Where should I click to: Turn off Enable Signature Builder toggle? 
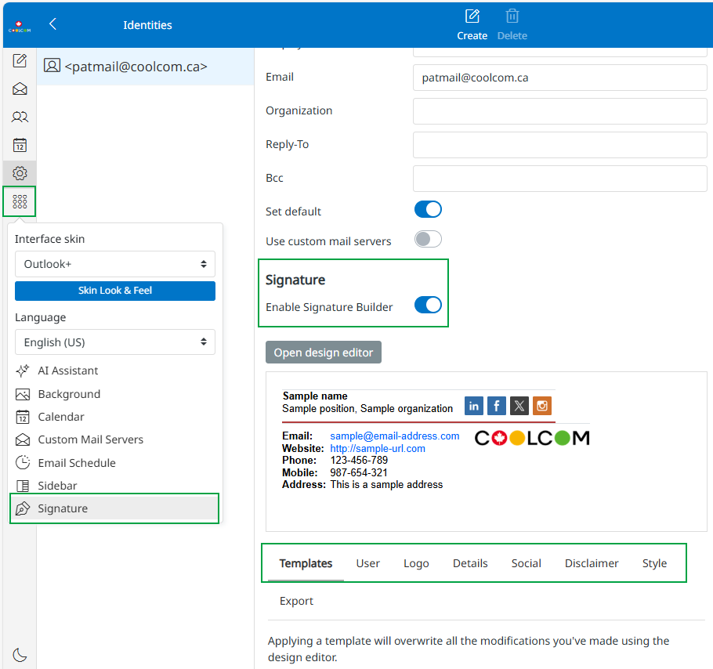click(428, 305)
